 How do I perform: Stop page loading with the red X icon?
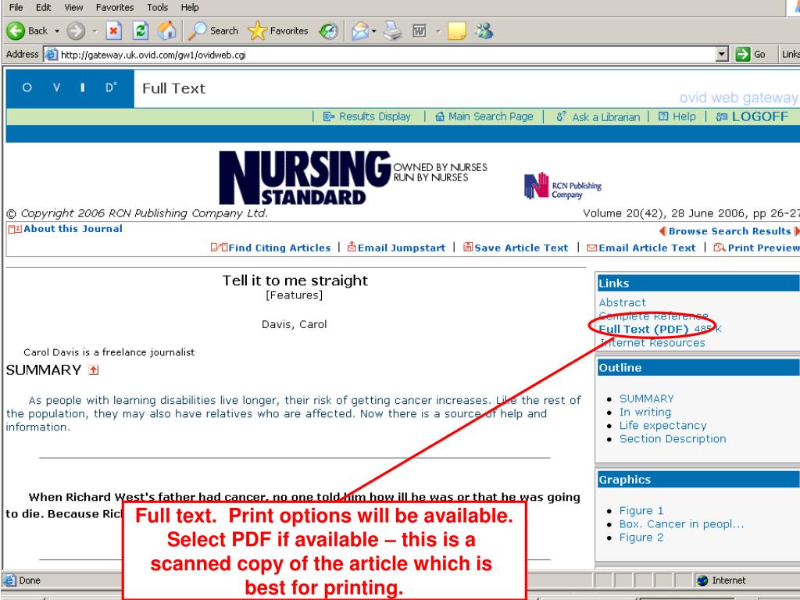pos(113,31)
